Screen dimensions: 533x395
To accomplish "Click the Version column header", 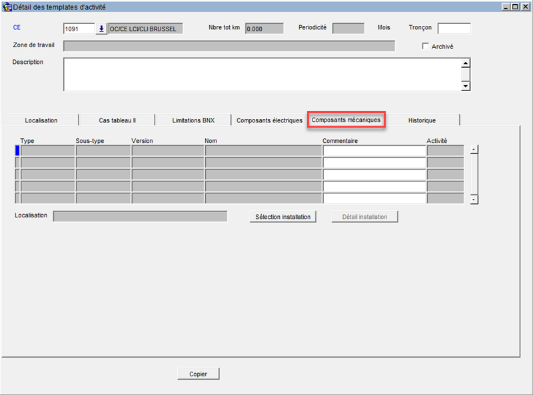I will point(142,141).
